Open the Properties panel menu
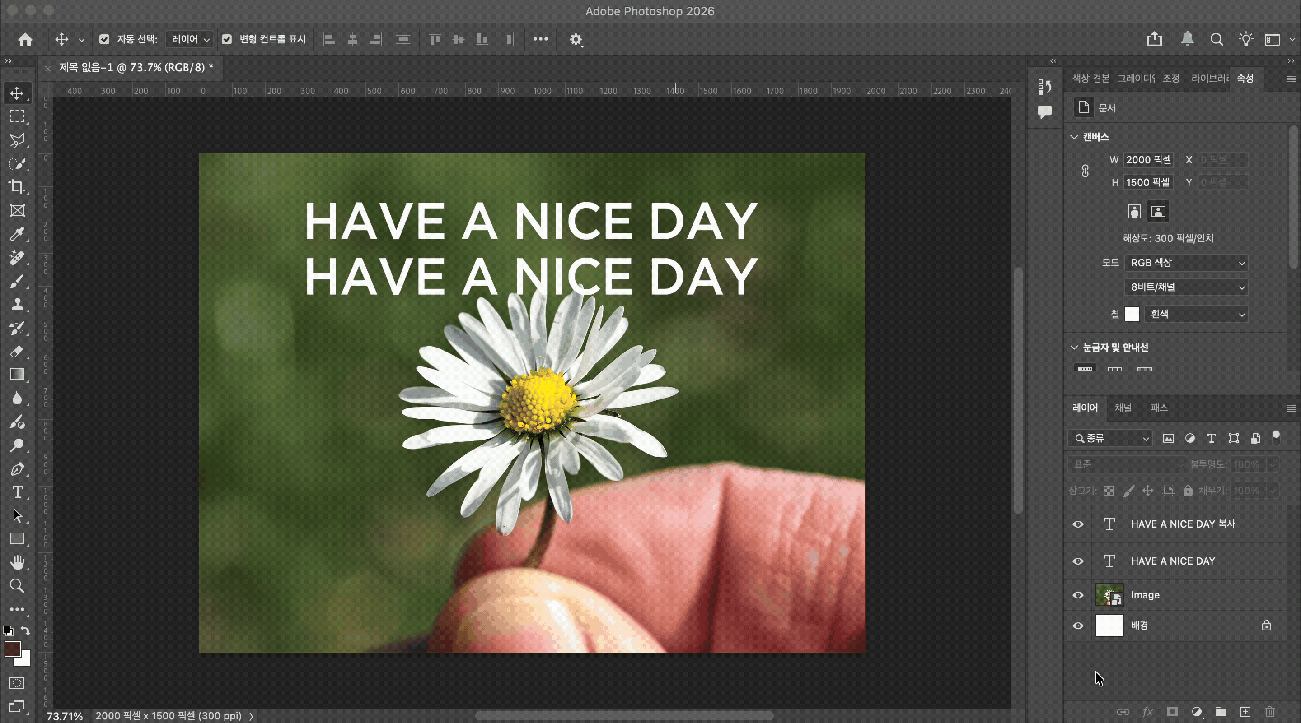This screenshot has width=1301, height=723. [1291, 79]
